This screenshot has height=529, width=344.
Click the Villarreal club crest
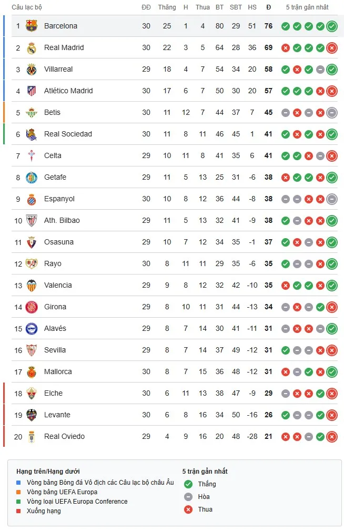(32, 69)
